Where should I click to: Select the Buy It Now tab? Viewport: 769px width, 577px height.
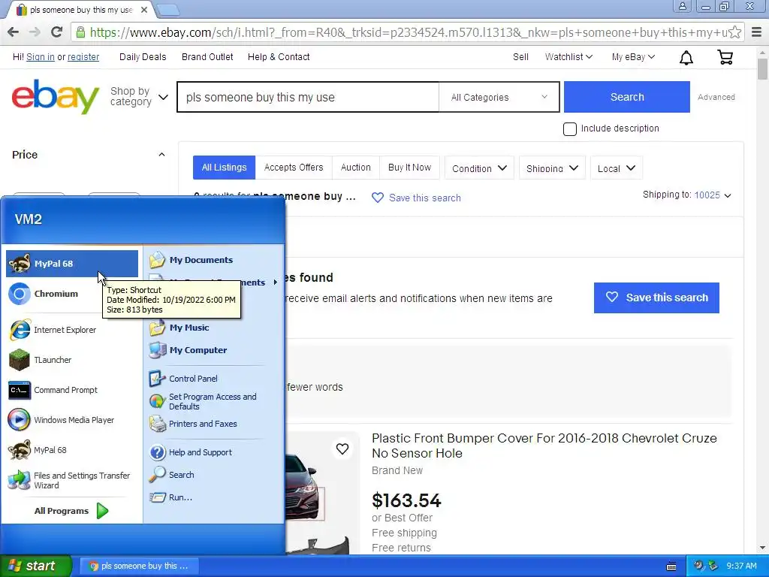[x=409, y=168]
